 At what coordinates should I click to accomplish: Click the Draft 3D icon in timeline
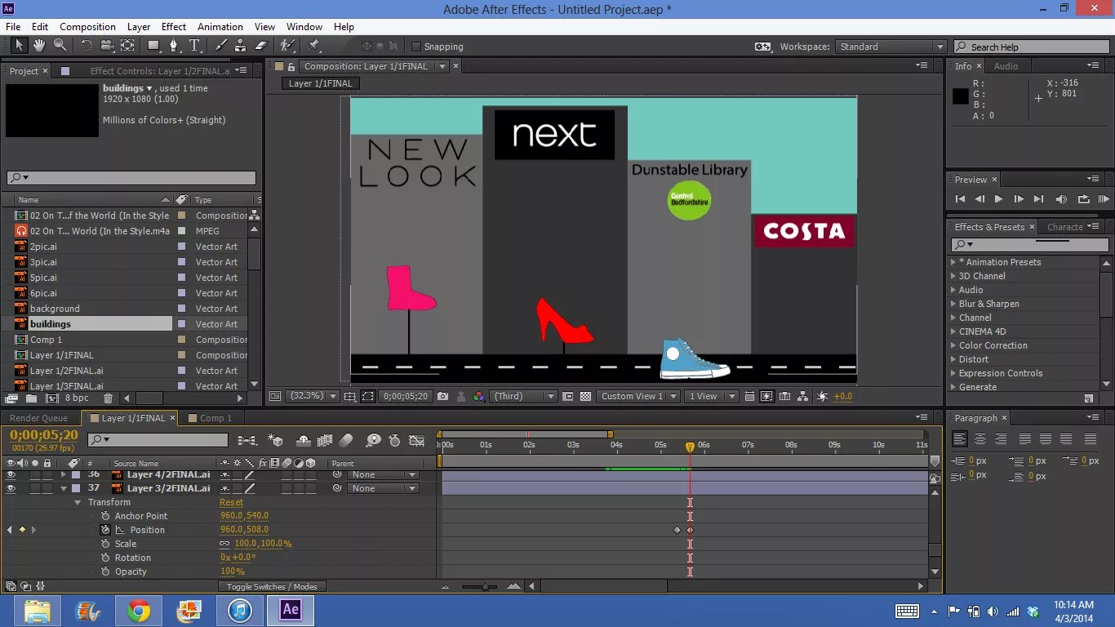click(276, 440)
